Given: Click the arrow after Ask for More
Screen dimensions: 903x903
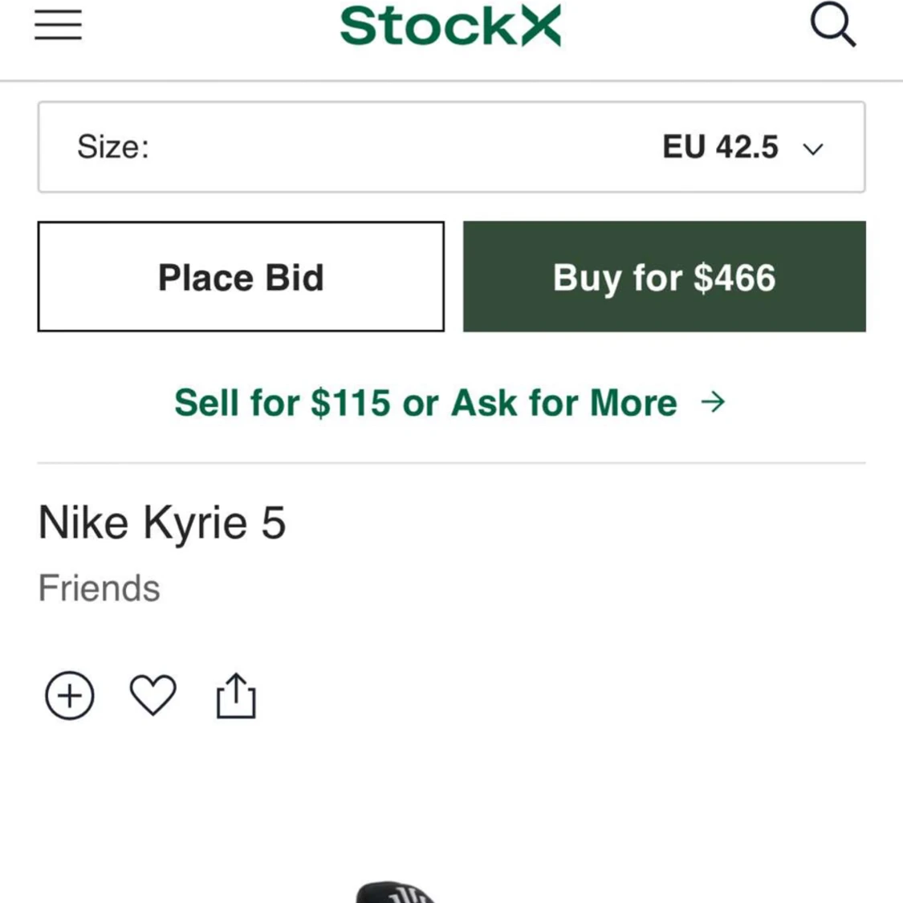Looking at the screenshot, I should click(713, 402).
